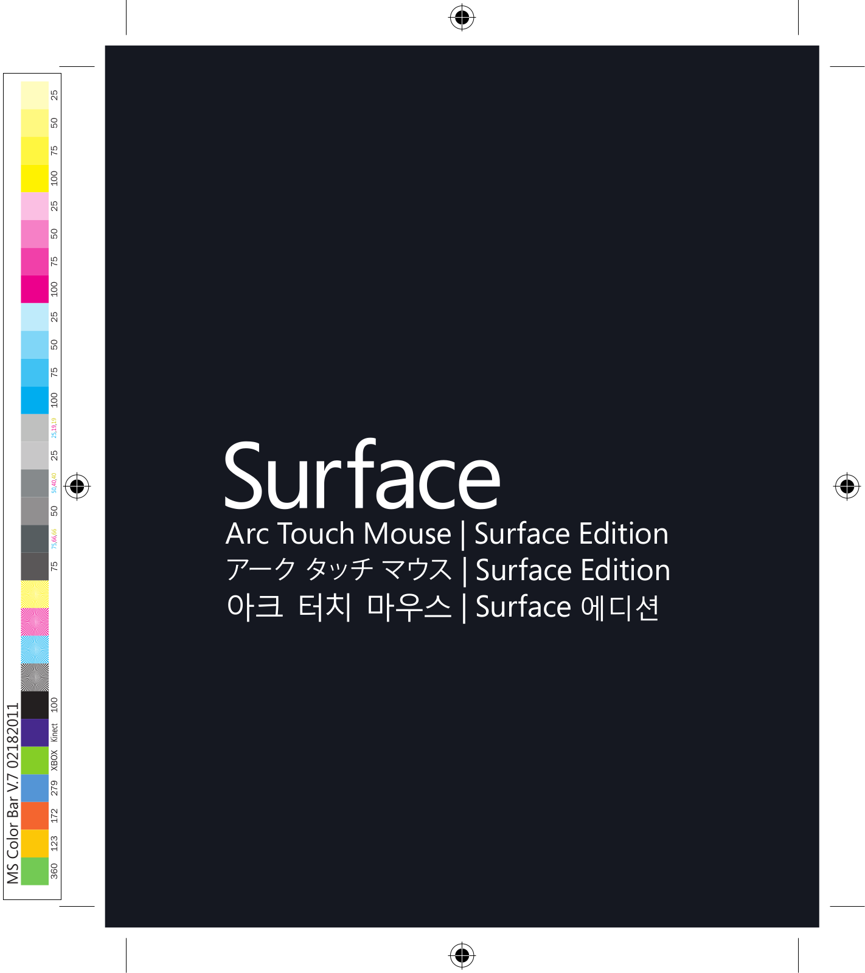Click the large white "Surface" heading
Viewport: 865px width, 973px height.
[363, 474]
